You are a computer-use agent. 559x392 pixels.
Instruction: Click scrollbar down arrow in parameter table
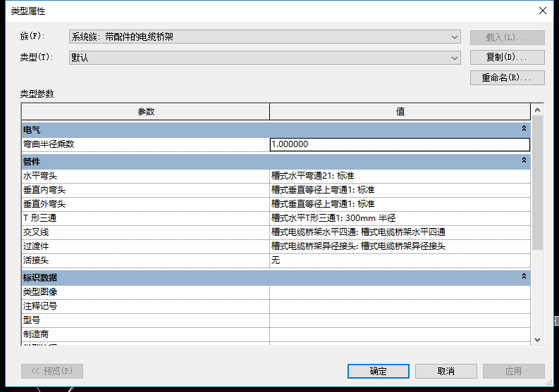538,340
